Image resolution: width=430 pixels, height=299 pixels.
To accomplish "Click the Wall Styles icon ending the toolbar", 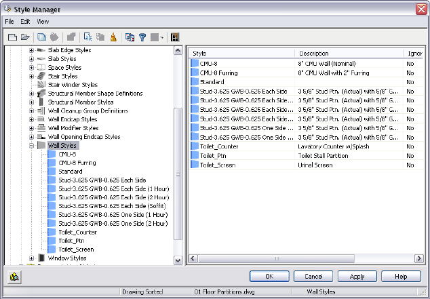I will click(175, 37).
